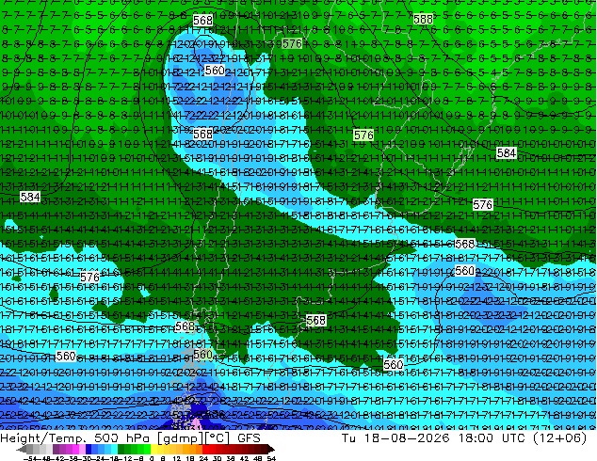The width and height of the screenshot is (597, 461).
Task: Pick the magenta swatch in the temperature legend
Action: 75,449
